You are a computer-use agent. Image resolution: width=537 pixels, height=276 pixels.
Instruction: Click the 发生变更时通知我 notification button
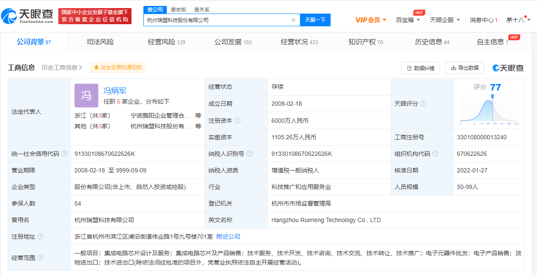coord(118,68)
